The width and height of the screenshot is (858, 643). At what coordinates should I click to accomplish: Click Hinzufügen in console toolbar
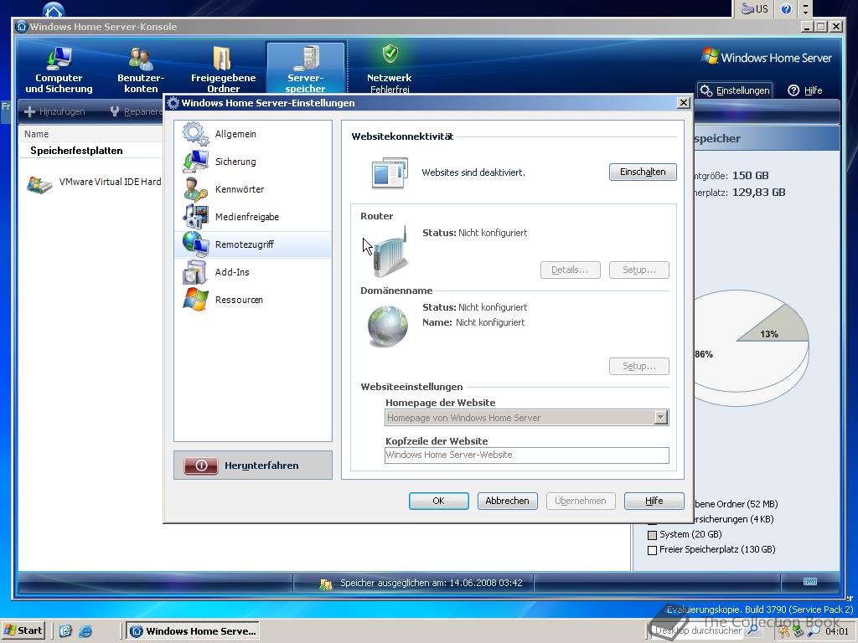pos(54,111)
